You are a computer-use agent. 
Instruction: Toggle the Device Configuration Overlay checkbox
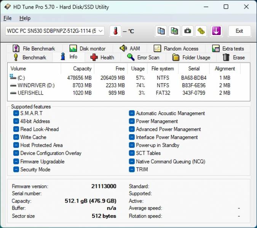tap(16, 153)
